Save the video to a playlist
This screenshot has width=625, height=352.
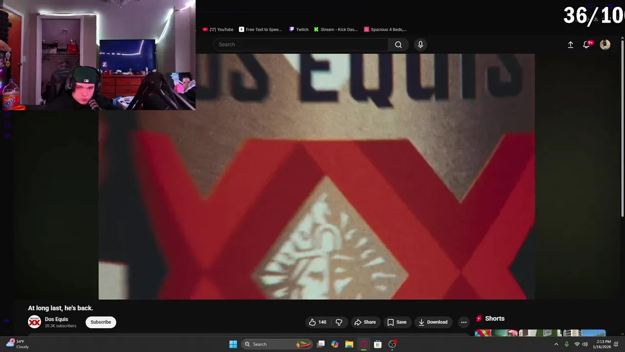[x=396, y=322]
